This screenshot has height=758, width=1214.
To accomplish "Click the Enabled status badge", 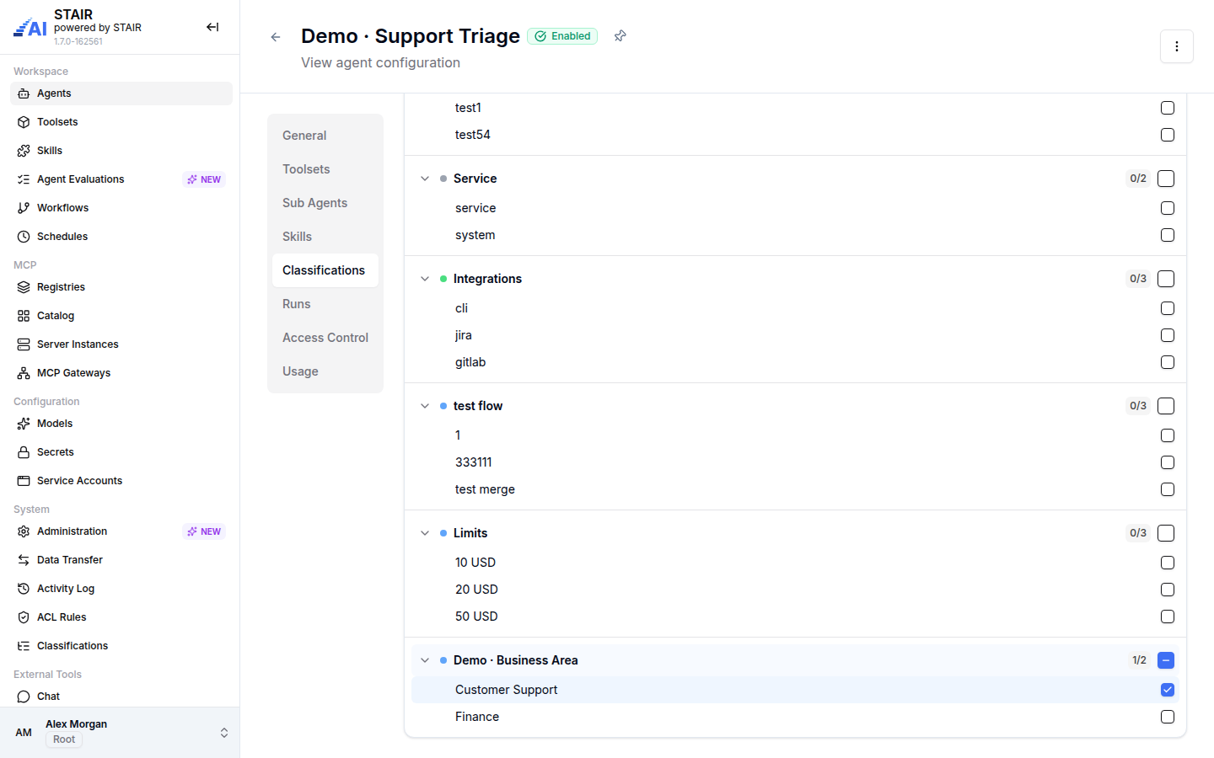I will tap(562, 36).
